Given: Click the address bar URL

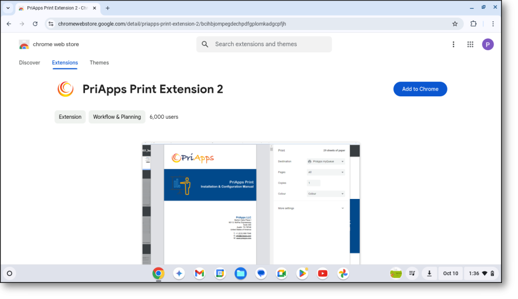Looking at the screenshot, I should coord(172,24).
